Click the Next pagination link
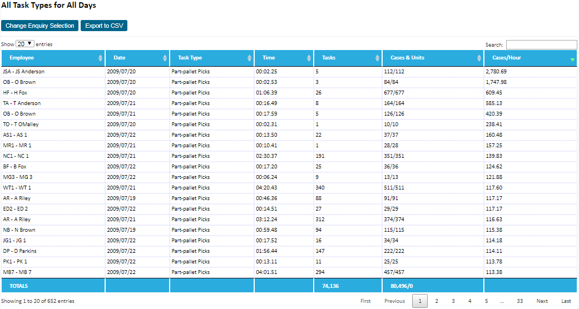The height and width of the screenshot is (309, 579). (x=542, y=301)
